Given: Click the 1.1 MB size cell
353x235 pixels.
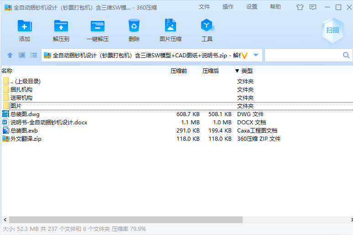Looking at the screenshot, I should (190, 123).
